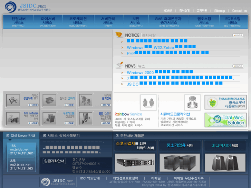The height and width of the screenshot is (188, 251).
Task: Select account number 087937-04-000214
Action: (86, 164)
